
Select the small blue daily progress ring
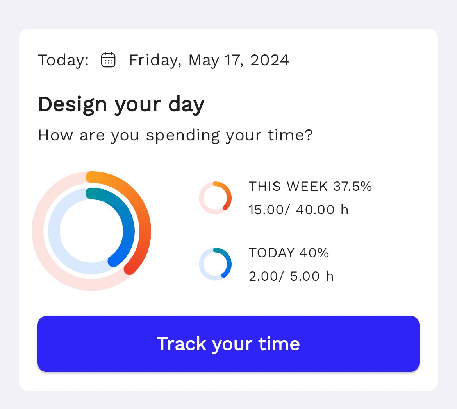pyautogui.click(x=216, y=264)
